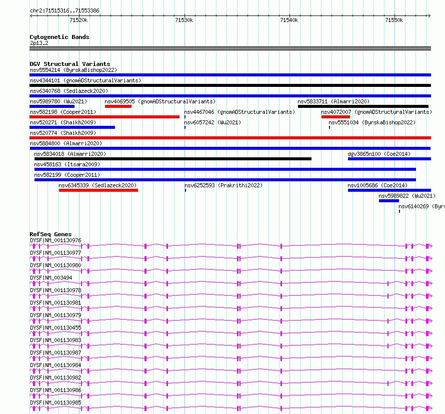Click the chr2:71515316..71553386 coordinate label
The image size is (445, 414).
pyautogui.click(x=64, y=11)
